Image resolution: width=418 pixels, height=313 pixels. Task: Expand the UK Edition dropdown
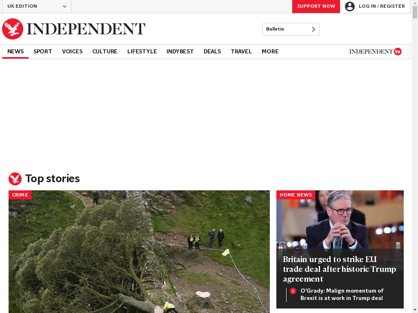37,7
